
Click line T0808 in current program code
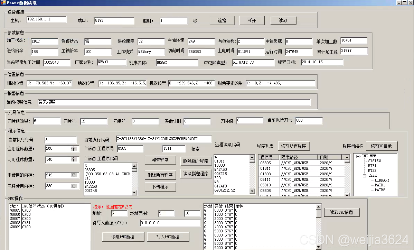[x=90, y=182]
